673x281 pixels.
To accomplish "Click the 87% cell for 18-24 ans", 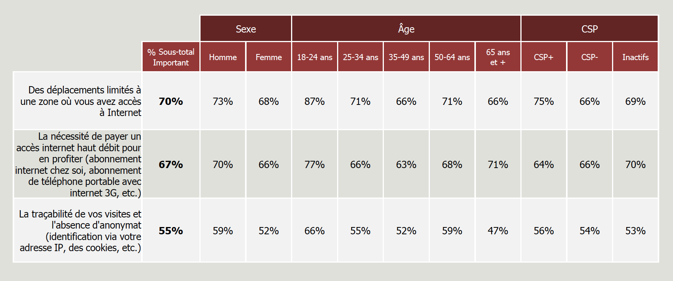I will point(314,101).
